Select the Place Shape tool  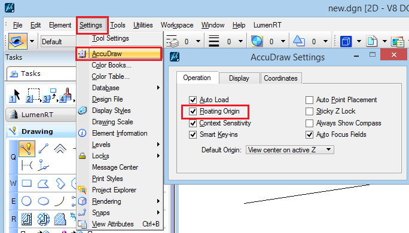click(43, 183)
